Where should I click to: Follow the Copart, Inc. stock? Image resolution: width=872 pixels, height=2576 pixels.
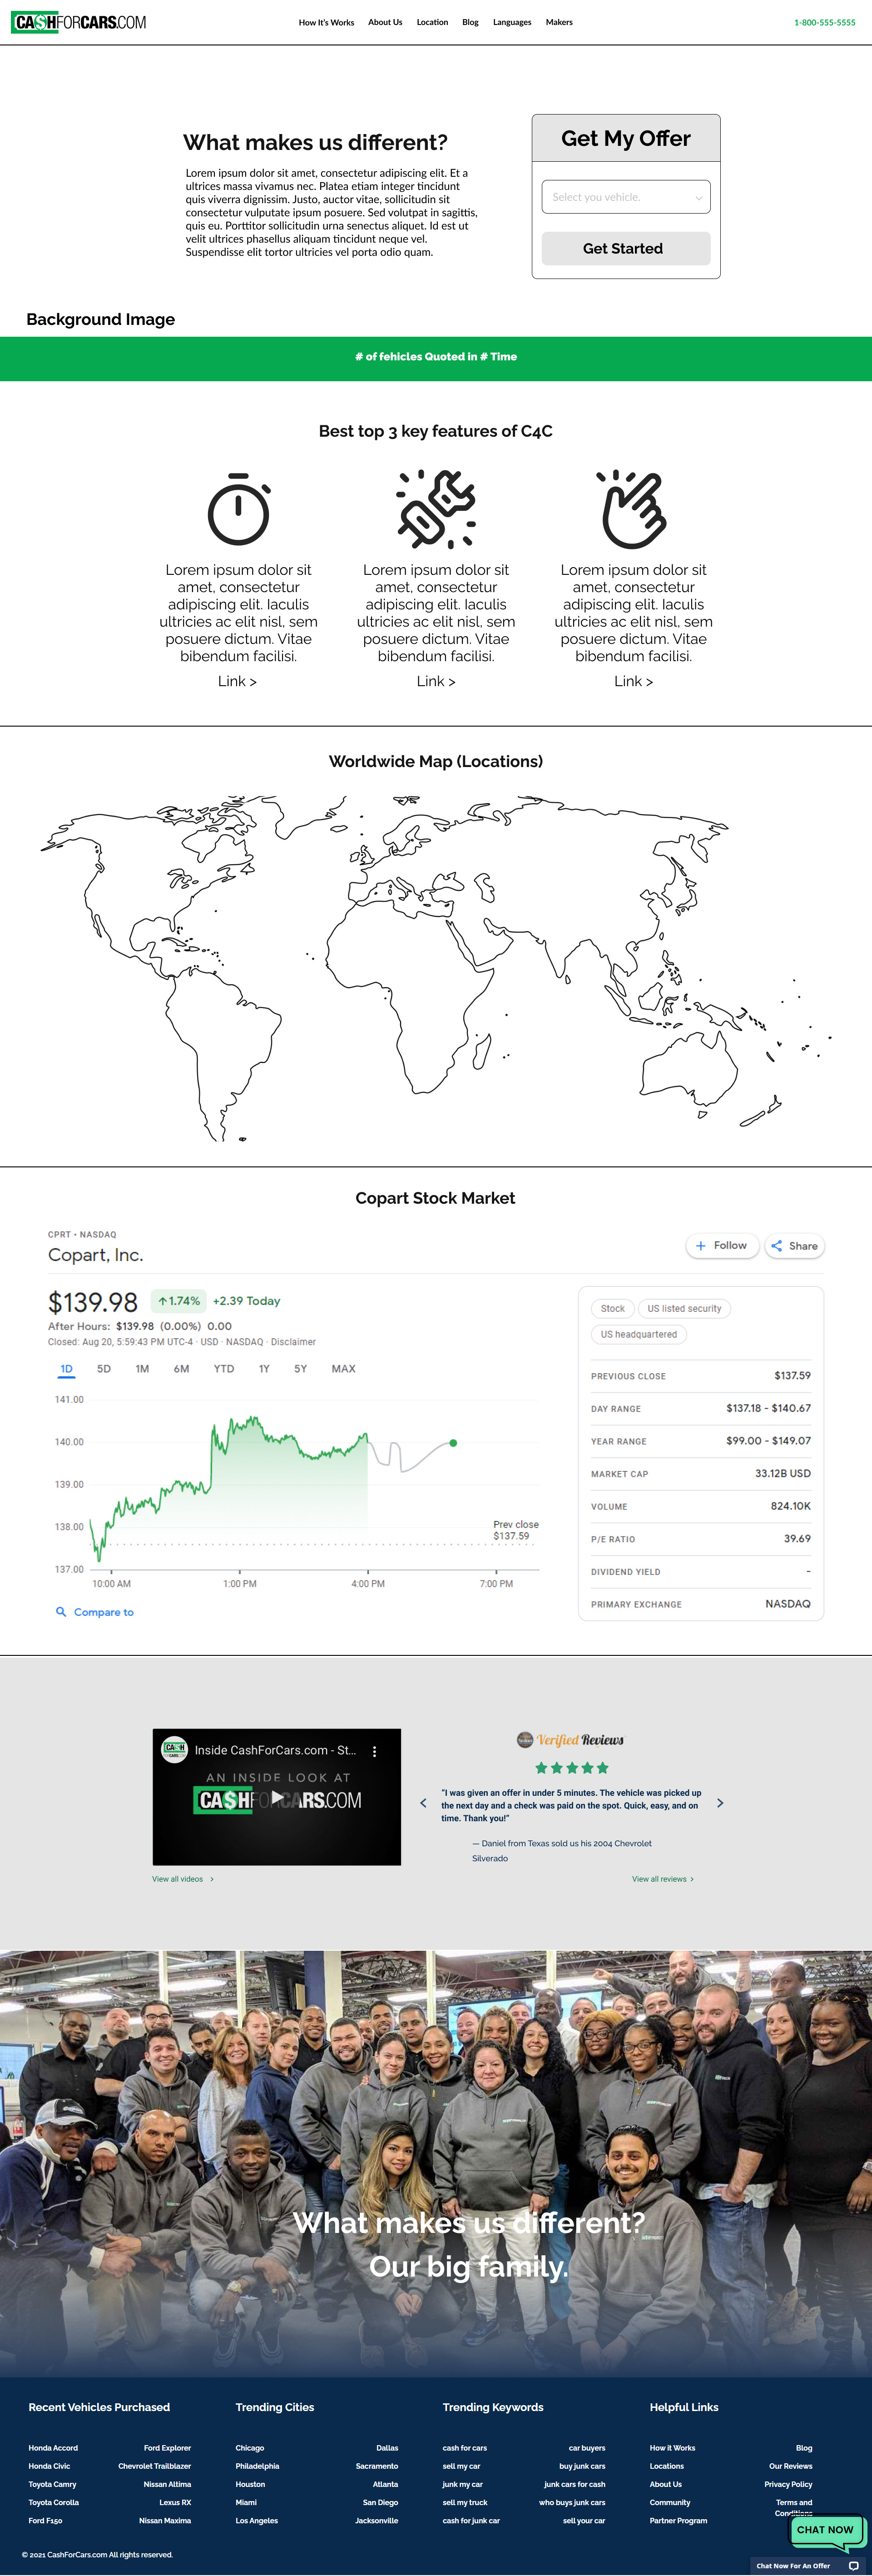pyautogui.click(x=722, y=1246)
